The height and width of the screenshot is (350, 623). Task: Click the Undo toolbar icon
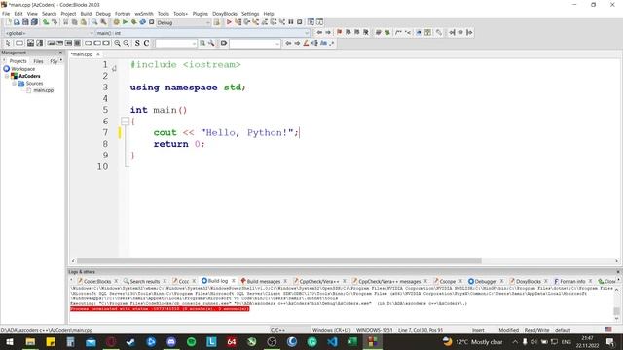pos(46,22)
